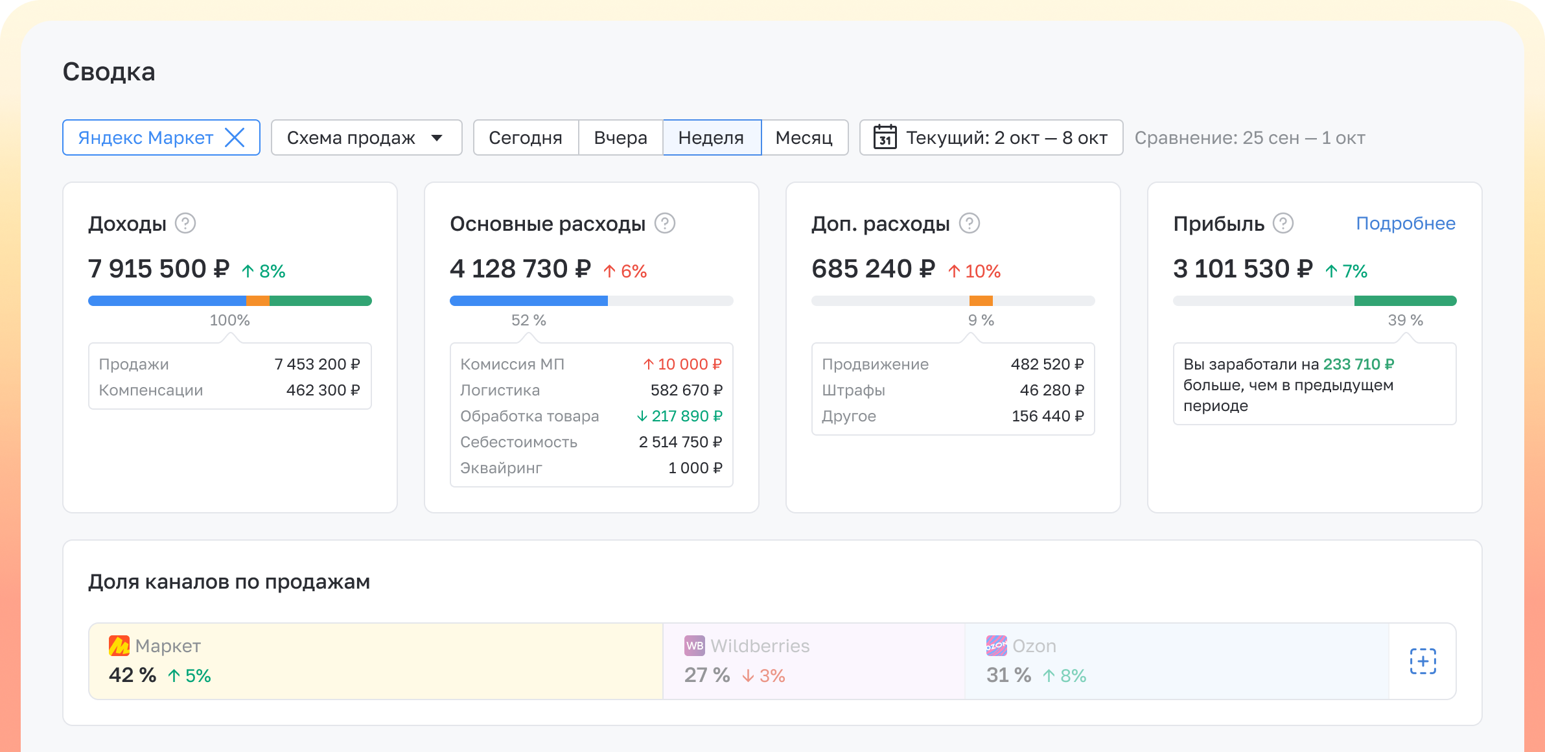Click the question mark beside Доп. расходы
This screenshot has height=752, width=1545.
pos(969,224)
